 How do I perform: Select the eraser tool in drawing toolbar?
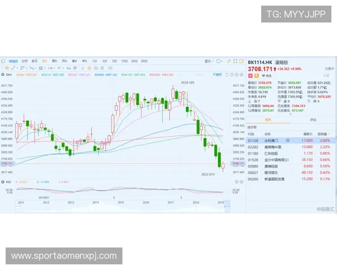point(83,68)
